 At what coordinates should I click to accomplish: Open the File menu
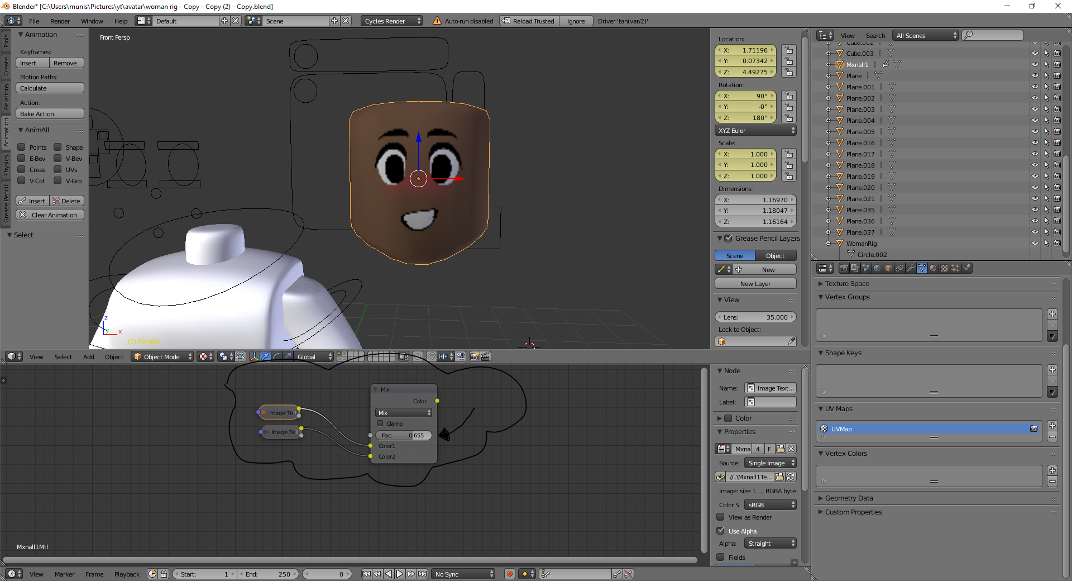(x=34, y=21)
